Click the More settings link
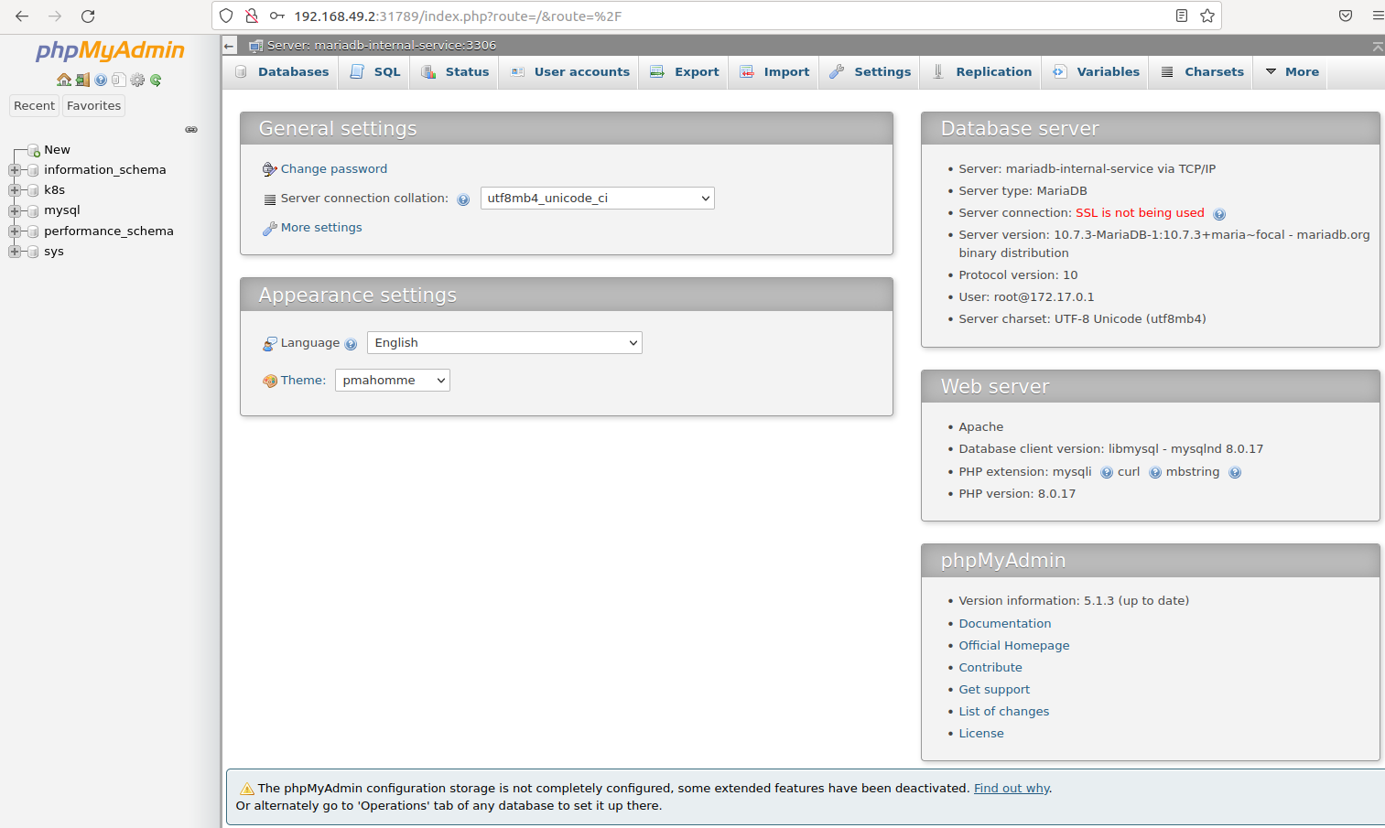The height and width of the screenshot is (828, 1385). [x=321, y=228]
